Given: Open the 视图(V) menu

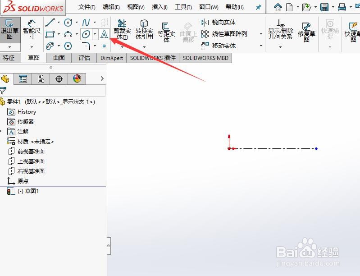Looking at the screenshot, I should 136,7.
